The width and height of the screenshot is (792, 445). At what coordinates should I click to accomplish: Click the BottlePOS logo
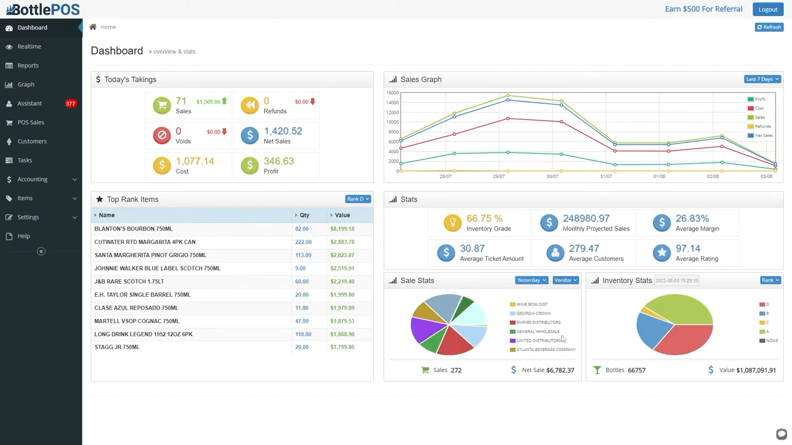click(43, 9)
